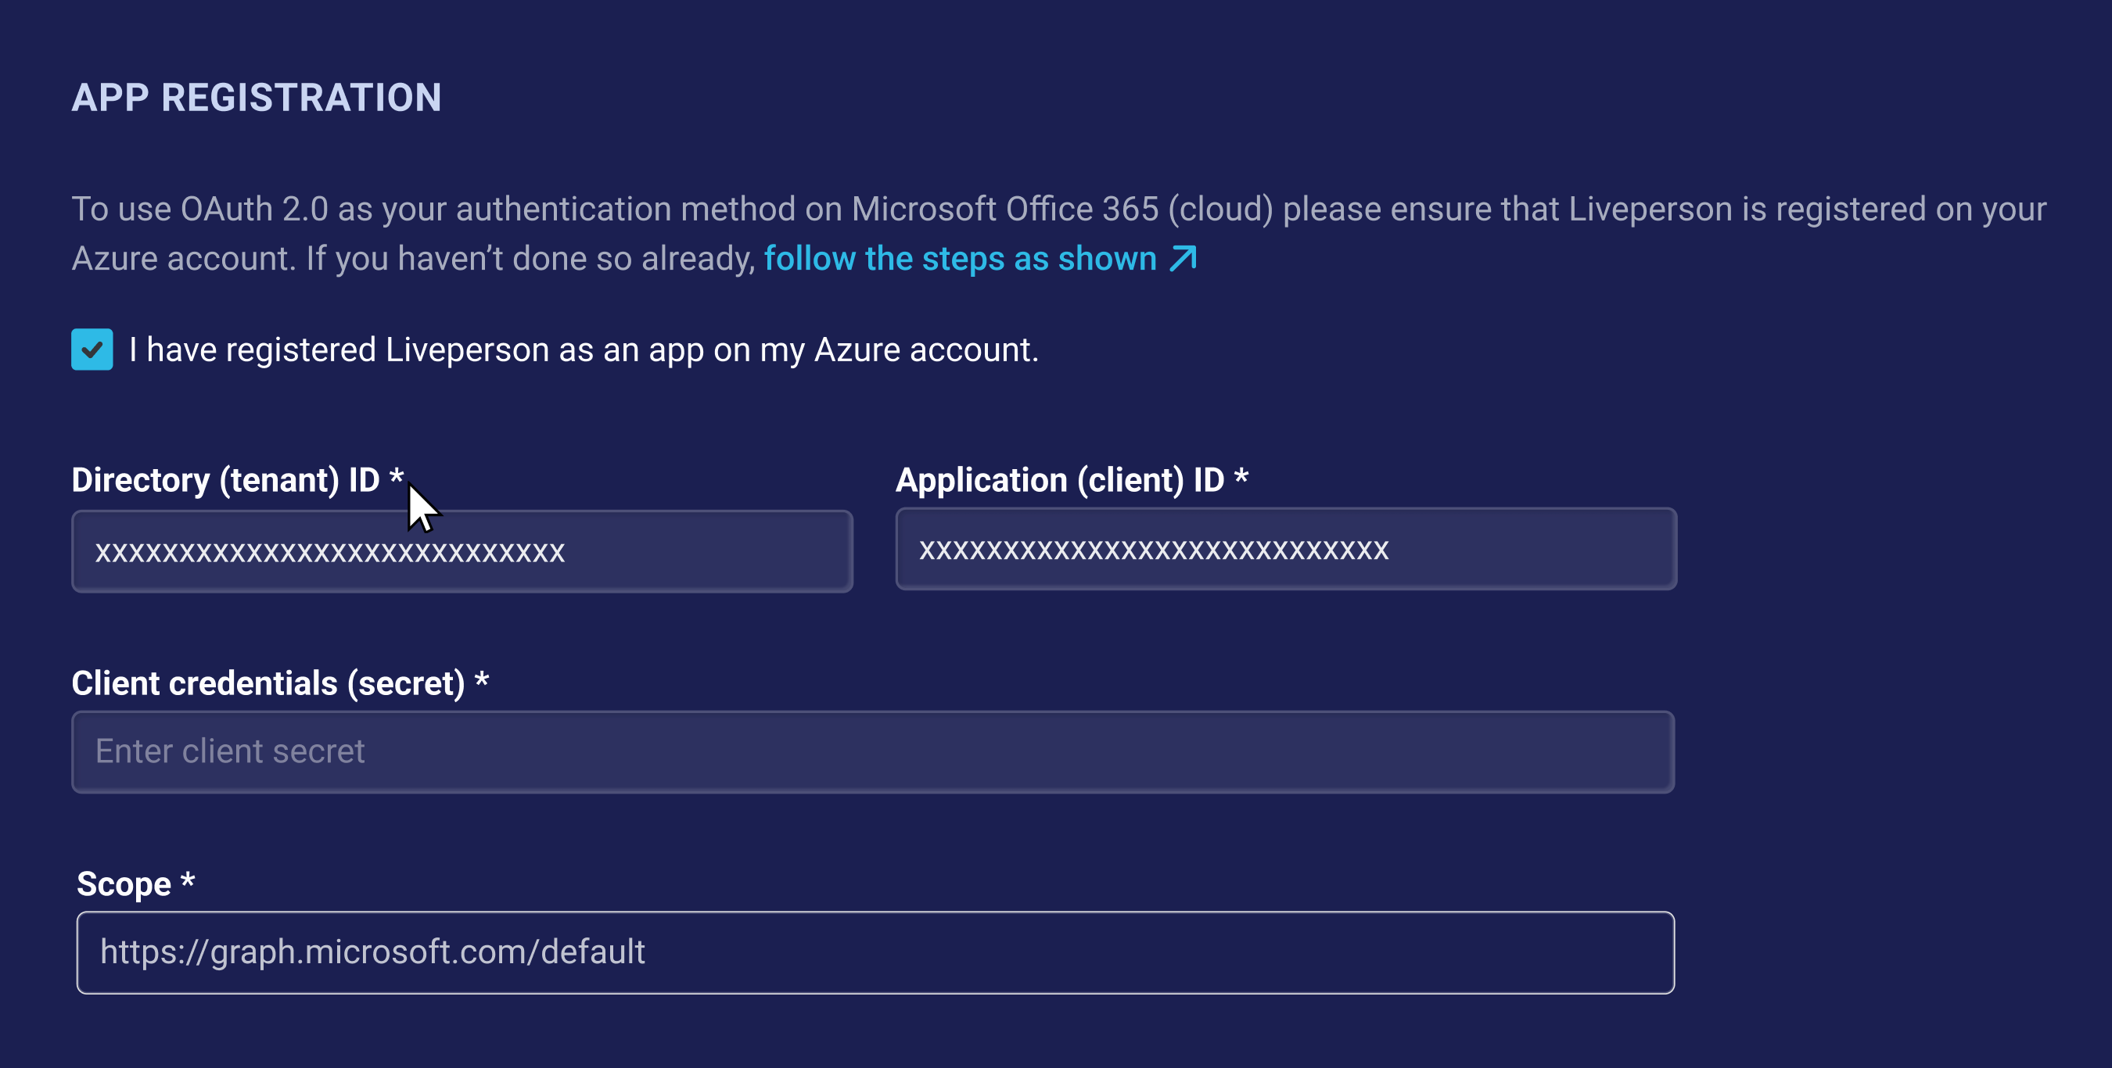Click the Scope URL input field

[875, 952]
